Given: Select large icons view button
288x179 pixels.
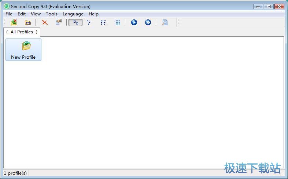Looking at the screenshot, I should tap(75, 22).
